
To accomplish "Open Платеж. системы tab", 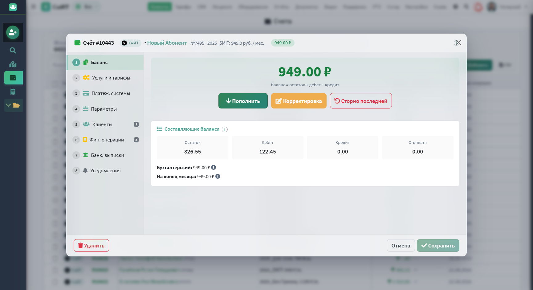I will click(x=105, y=93).
